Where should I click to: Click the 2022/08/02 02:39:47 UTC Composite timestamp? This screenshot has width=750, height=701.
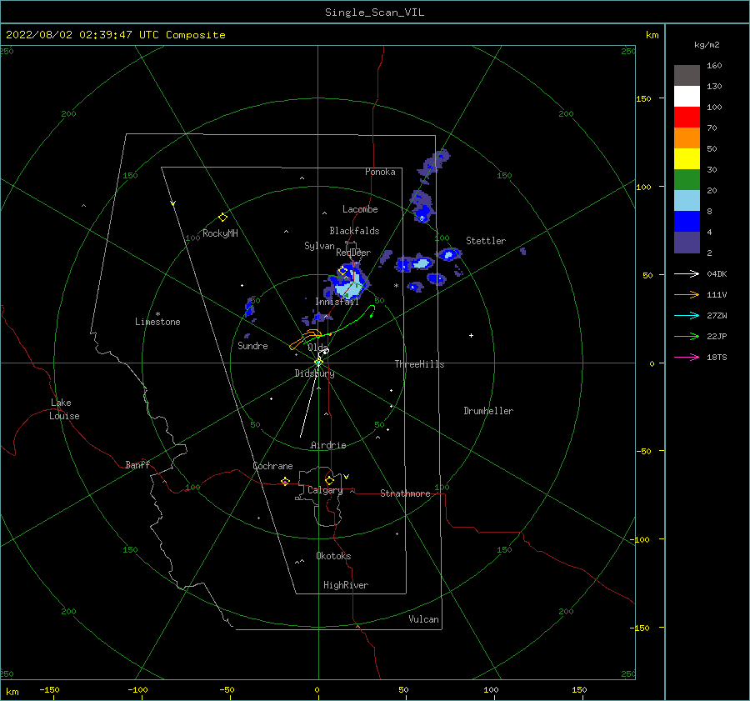point(115,35)
